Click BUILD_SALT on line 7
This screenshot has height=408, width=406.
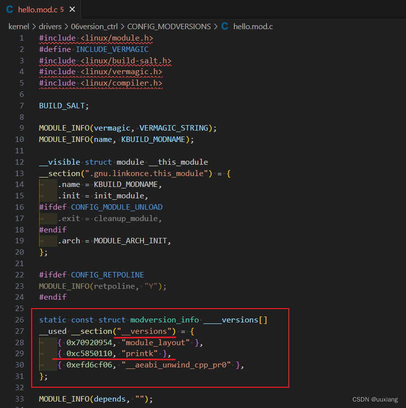(x=62, y=106)
